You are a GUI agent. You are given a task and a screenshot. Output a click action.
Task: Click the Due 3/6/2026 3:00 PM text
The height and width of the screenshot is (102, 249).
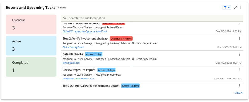[x=229, y=47]
